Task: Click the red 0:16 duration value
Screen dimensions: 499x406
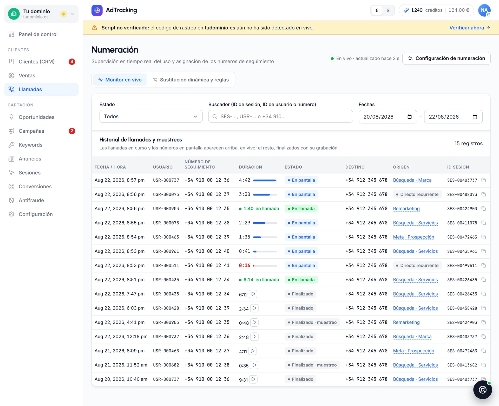Action: tap(244, 266)
